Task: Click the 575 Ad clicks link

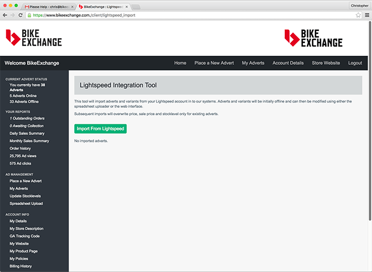Action: (20, 164)
